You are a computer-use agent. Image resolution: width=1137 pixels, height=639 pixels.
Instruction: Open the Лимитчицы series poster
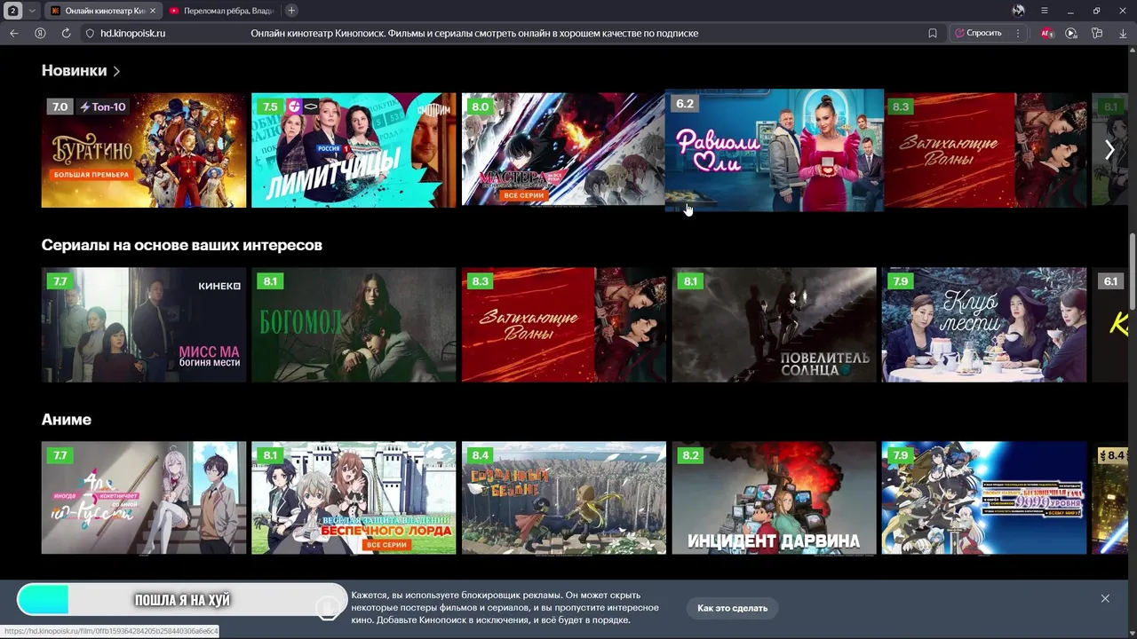354,150
